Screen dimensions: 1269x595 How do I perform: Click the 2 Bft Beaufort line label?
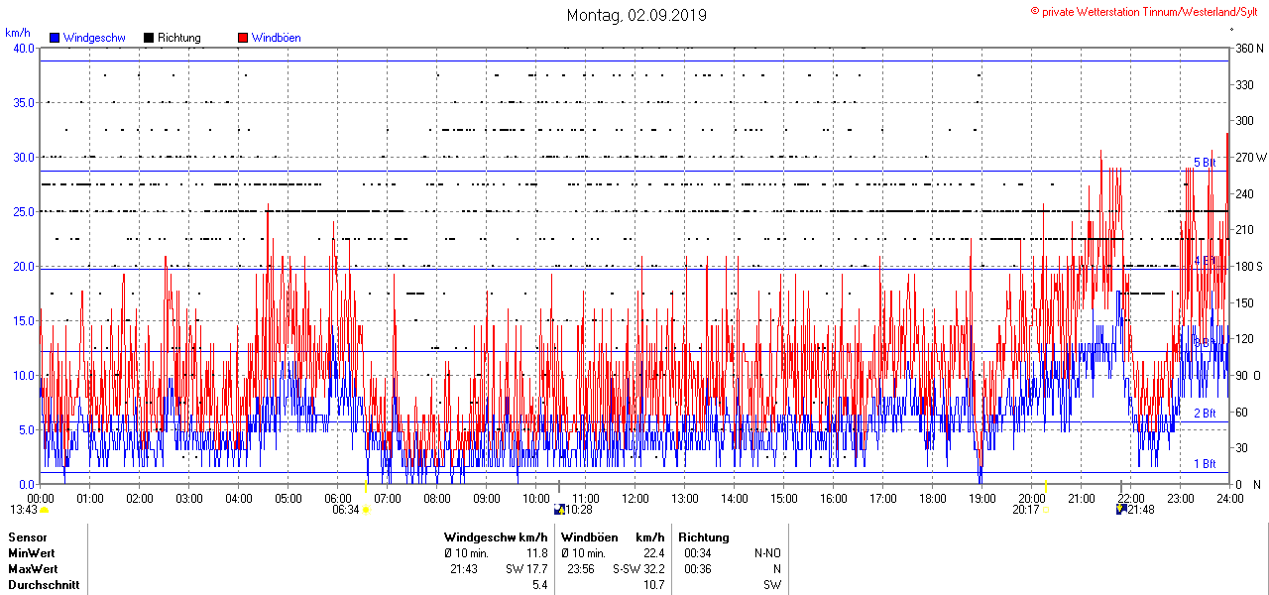point(1205,414)
